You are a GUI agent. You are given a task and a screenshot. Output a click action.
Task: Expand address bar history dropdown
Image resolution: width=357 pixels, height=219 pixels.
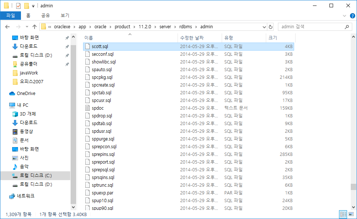(264, 27)
